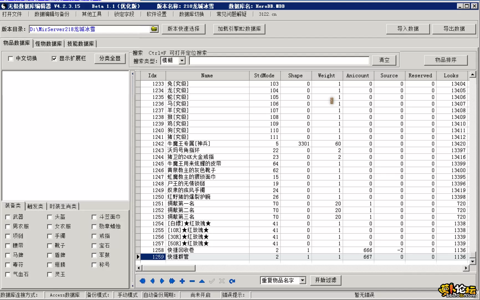Click the 清空 search button

384,60
